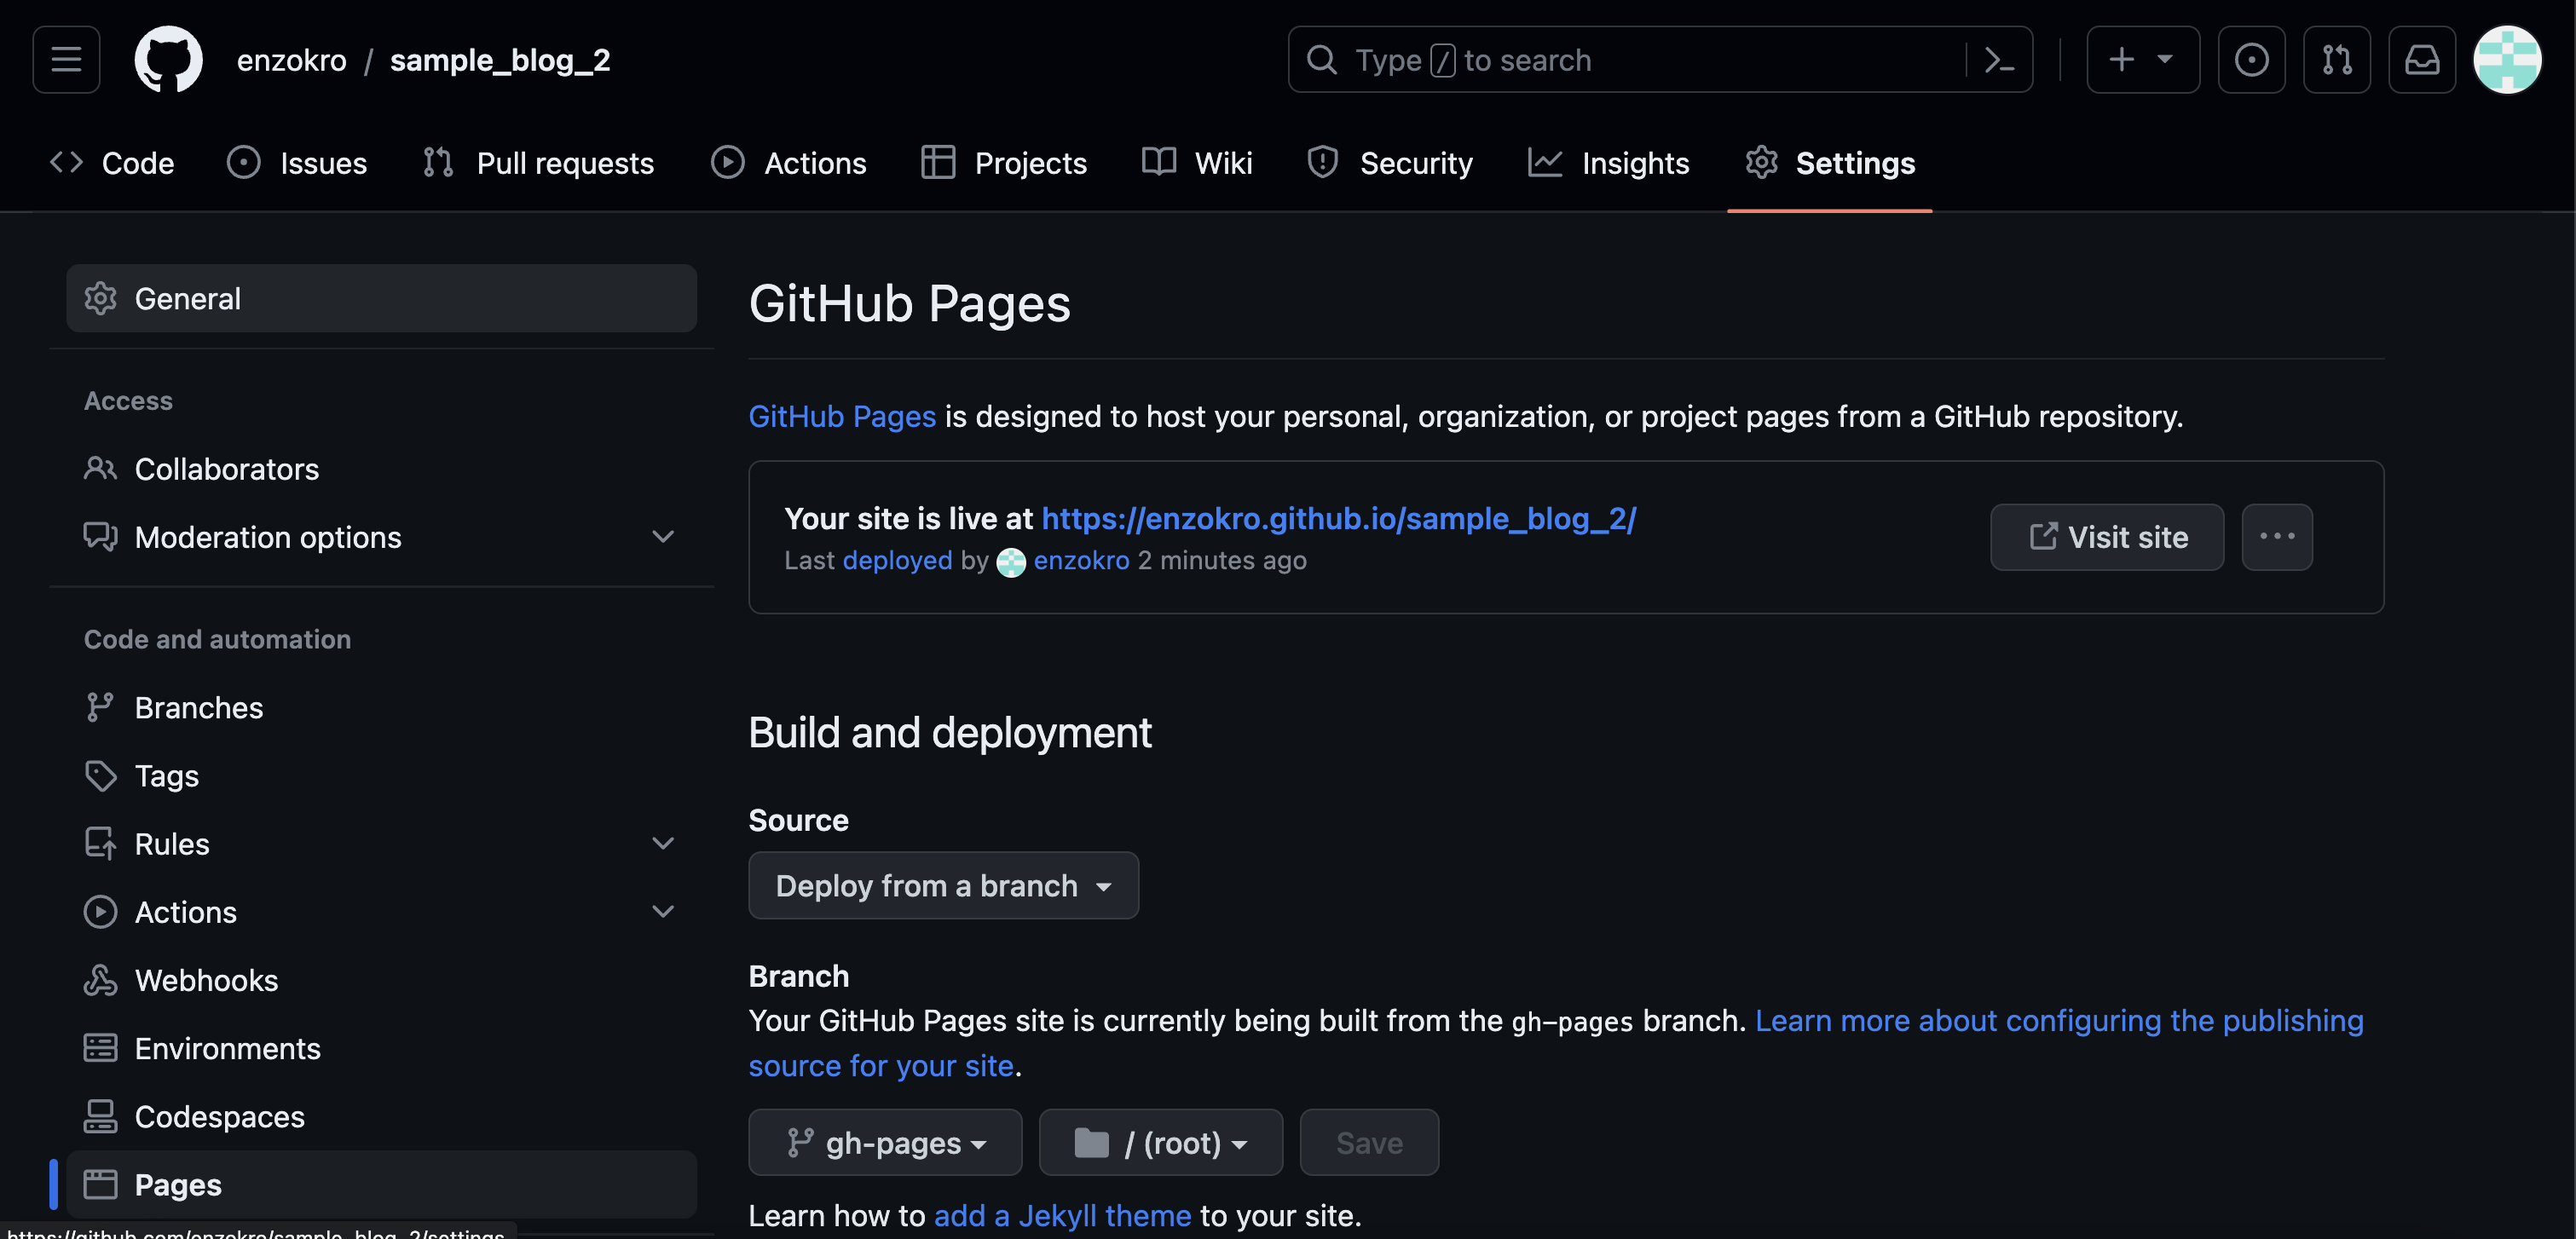Open the issues circle icon in header
Viewport: 2576px width, 1239px height.
pos(2251,60)
